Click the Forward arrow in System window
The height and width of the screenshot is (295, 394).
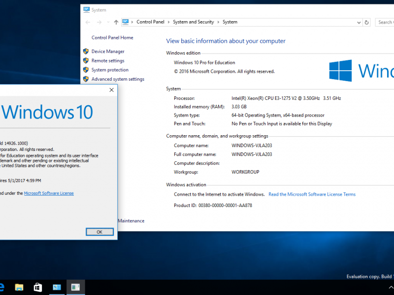point(99,22)
